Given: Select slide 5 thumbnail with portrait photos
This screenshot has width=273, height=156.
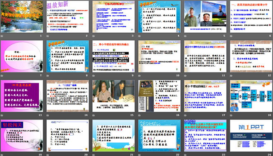Looking at the screenshot, I should [x=205, y=17].
